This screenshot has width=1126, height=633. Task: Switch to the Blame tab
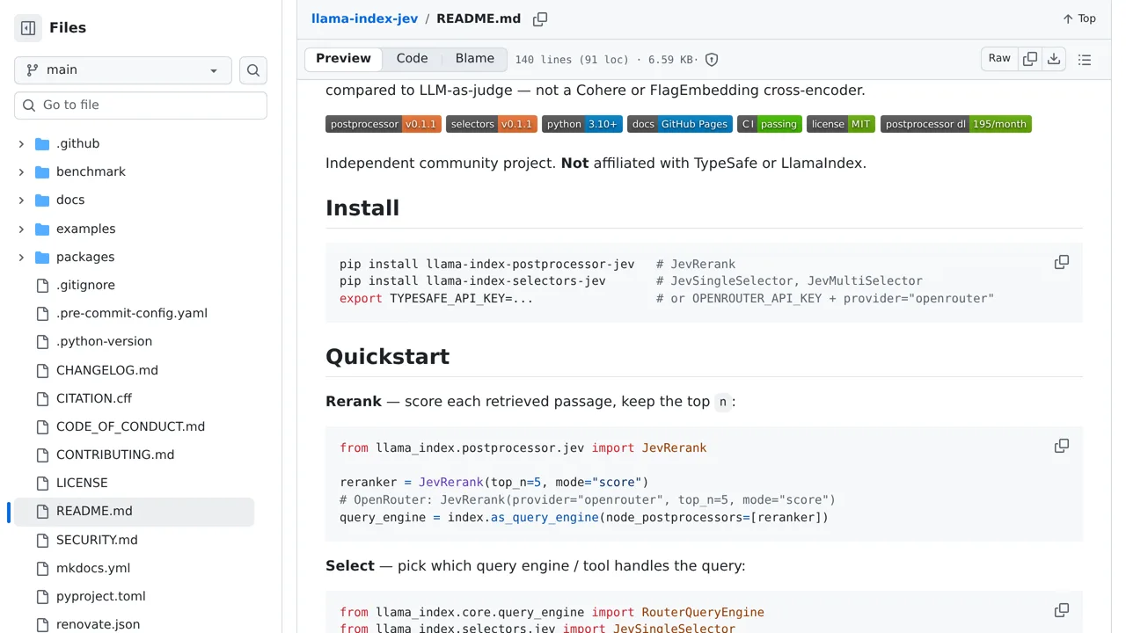tap(475, 59)
